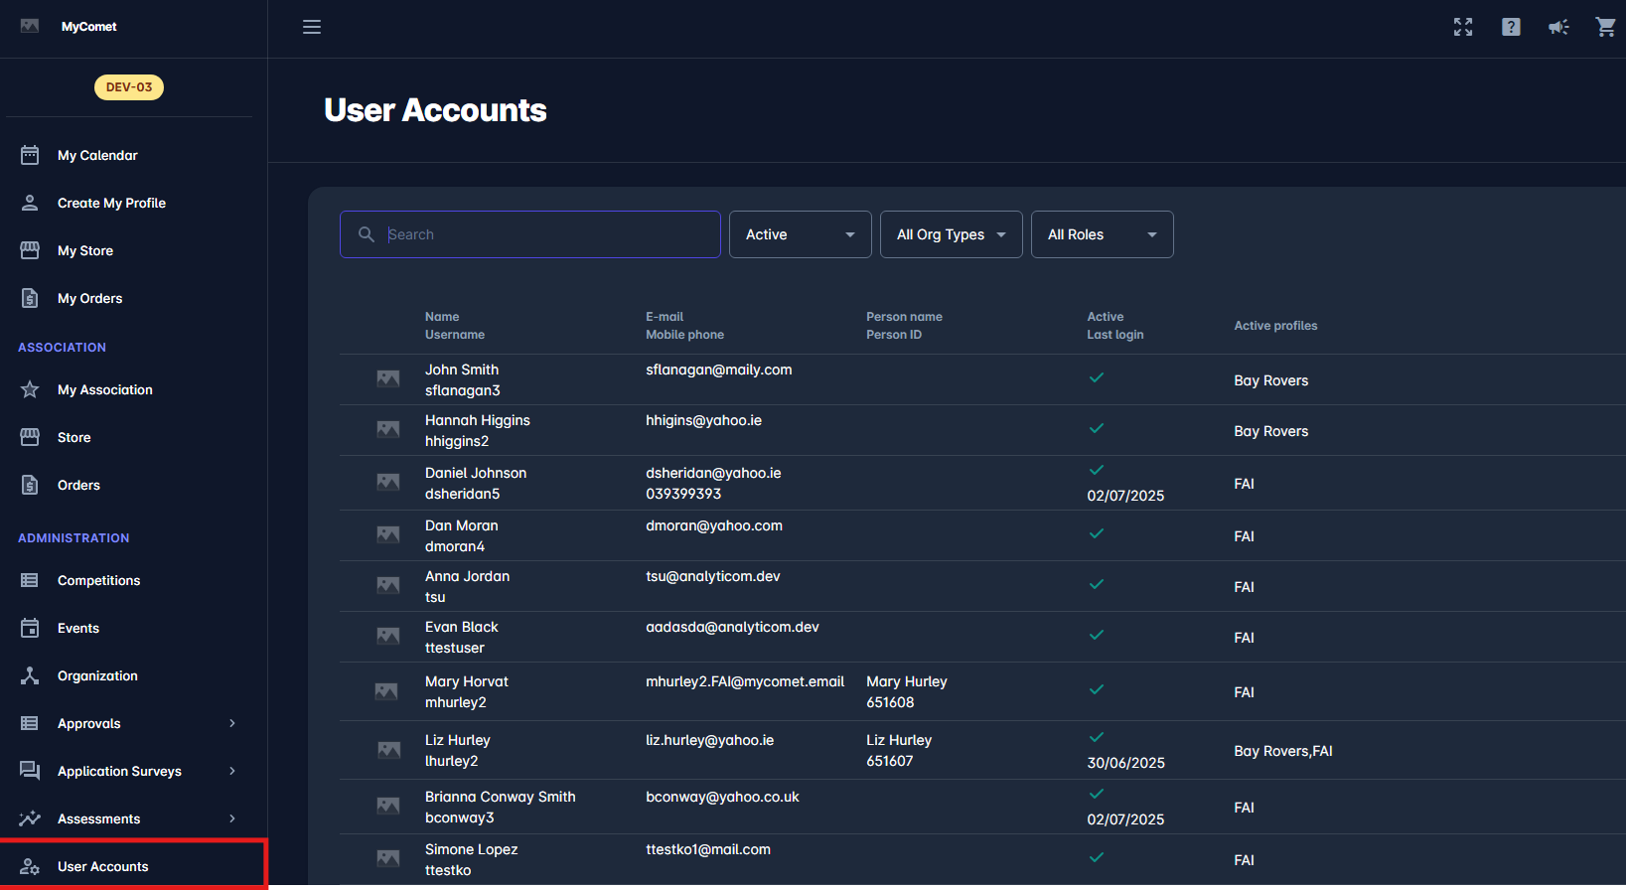The width and height of the screenshot is (1626, 890).
Task: Open announcements megaphone icon
Action: coord(1558,27)
